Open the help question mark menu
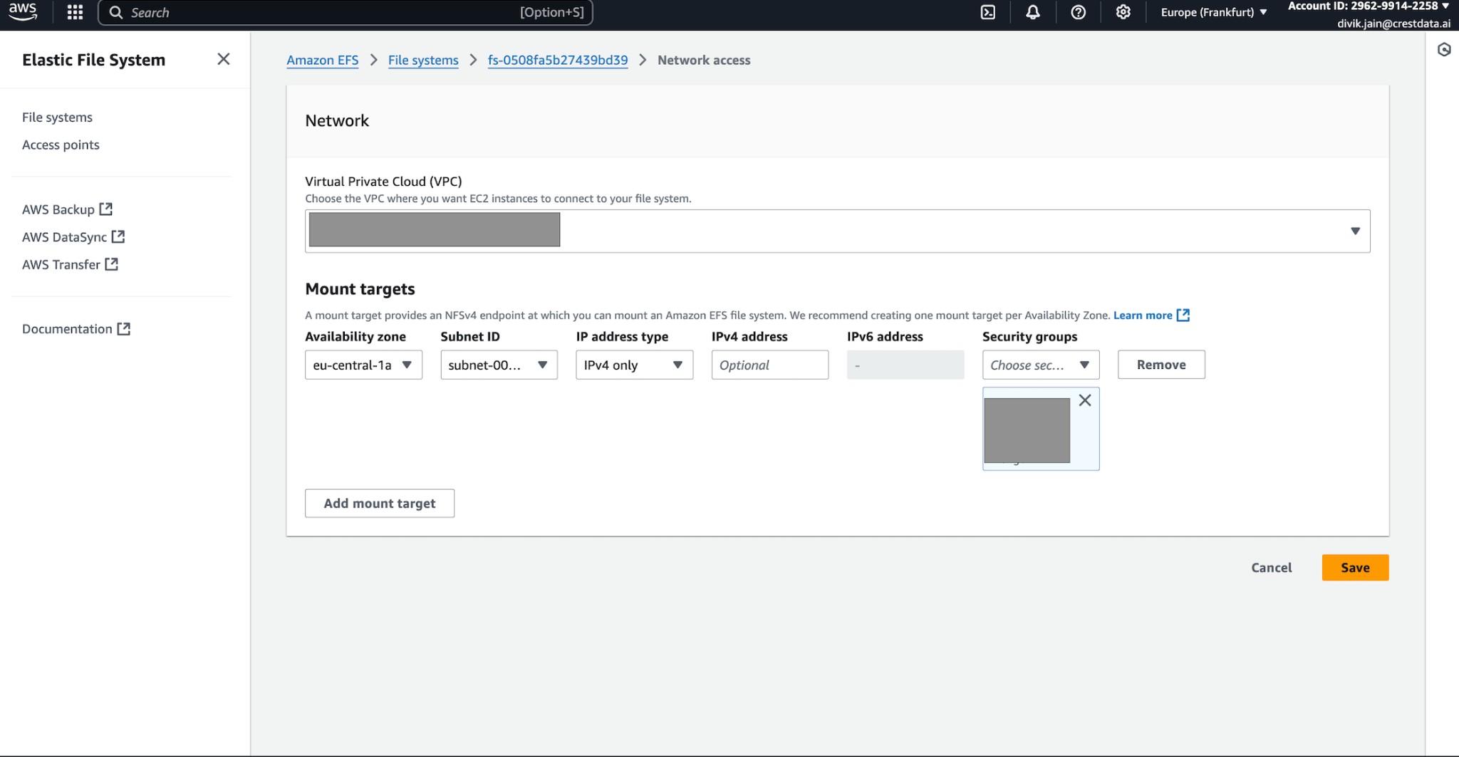The width and height of the screenshot is (1459, 757). (1078, 12)
